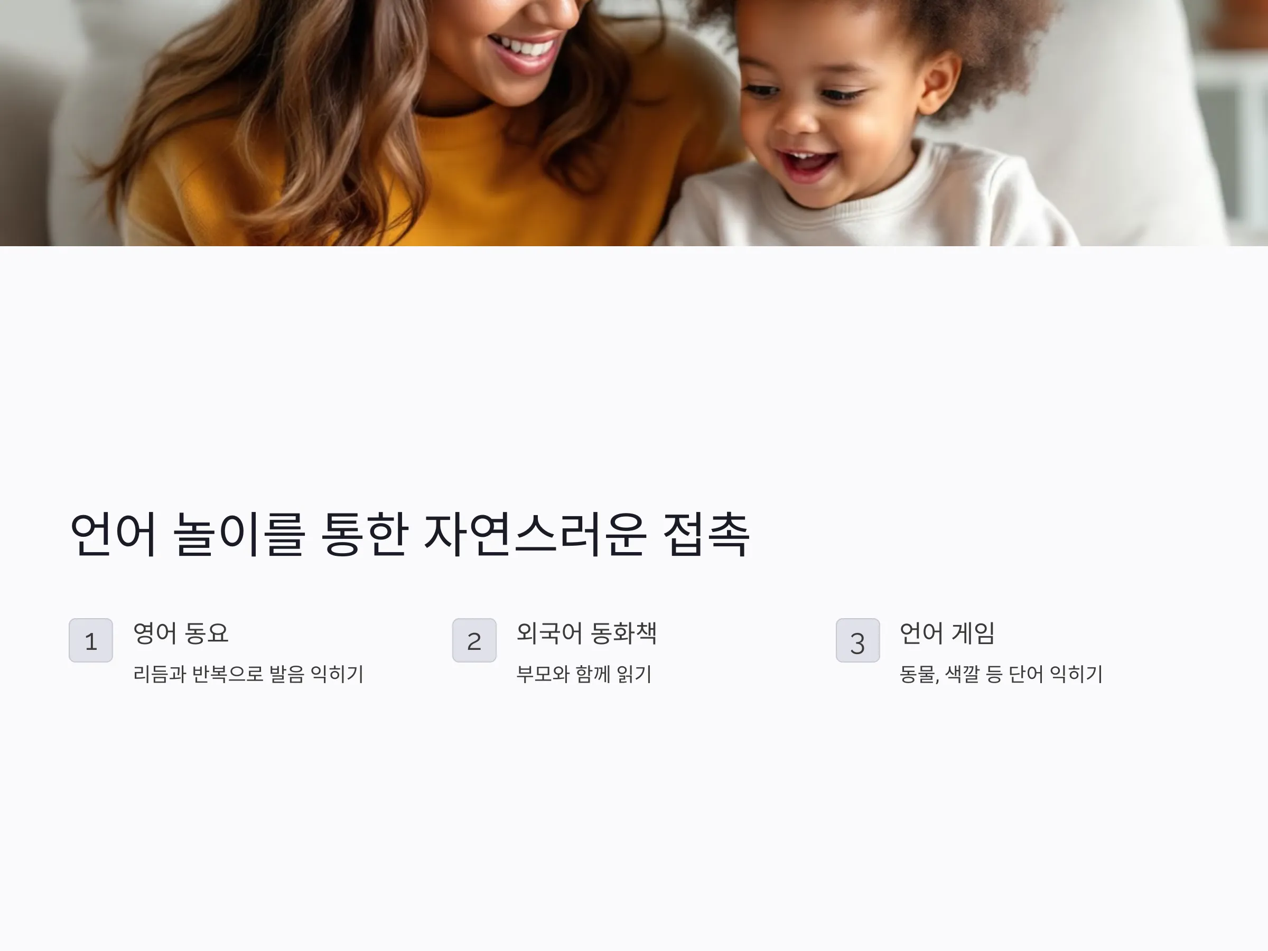The height and width of the screenshot is (951, 1268).
Task: Click the number 1 badge
Action: click(x=90, y=640)
